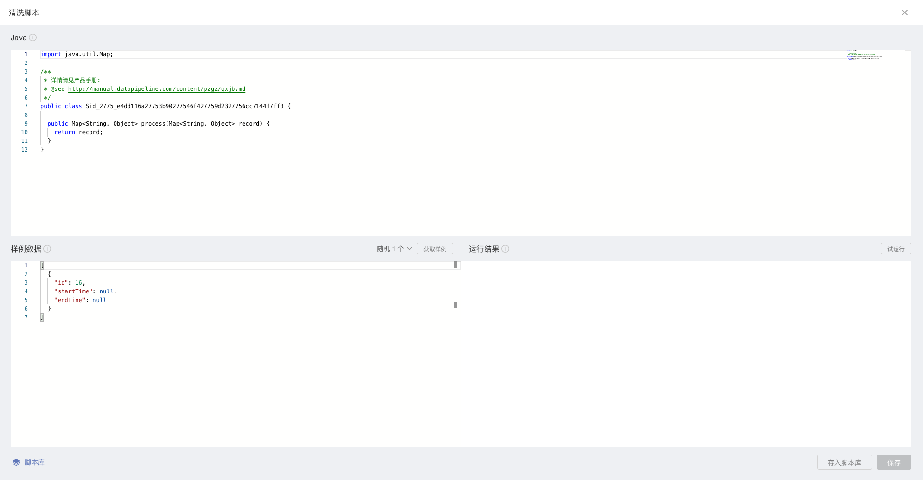Image resolution: width=923 pixels, height=480 pixels.
Task: Close the 清洗脚本 dialog
Action: click(904, 13)
